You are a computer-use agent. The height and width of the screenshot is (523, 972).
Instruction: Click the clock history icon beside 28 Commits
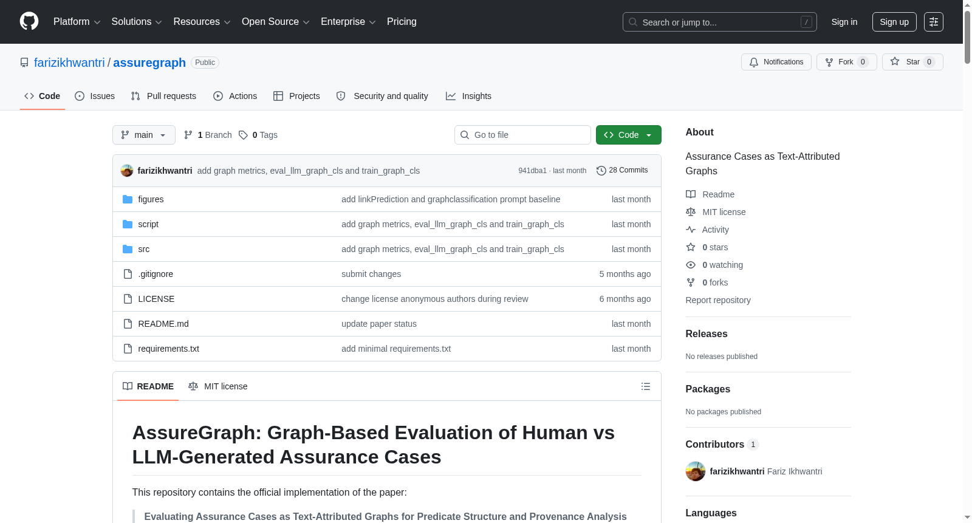601,171
